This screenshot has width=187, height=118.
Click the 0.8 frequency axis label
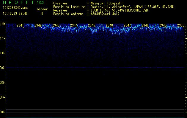click(2, 83)
